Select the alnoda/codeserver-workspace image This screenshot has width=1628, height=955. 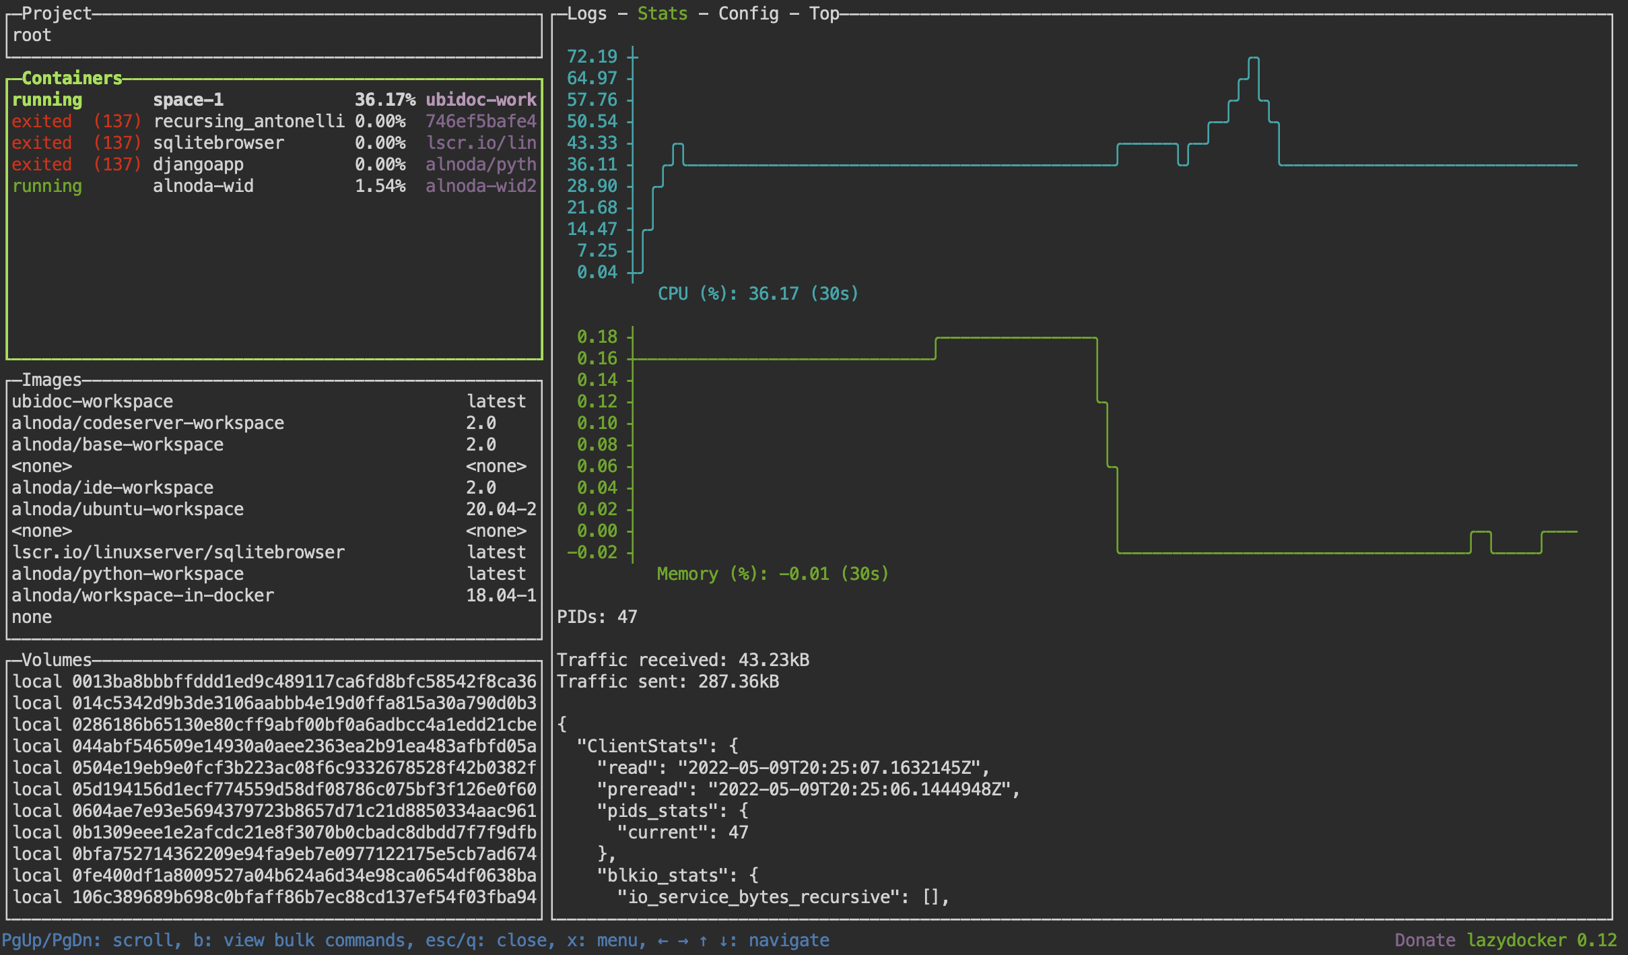147,423
